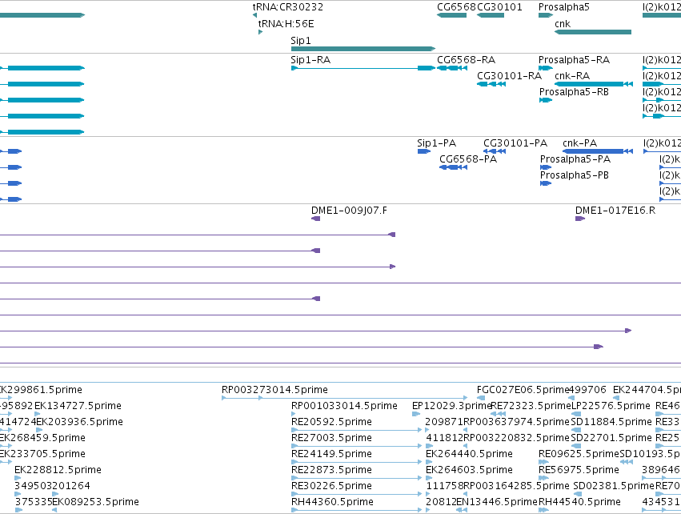Select the RP001033014.5prime EST
This screenshot has width=681, height=514.
click(294, 414)
